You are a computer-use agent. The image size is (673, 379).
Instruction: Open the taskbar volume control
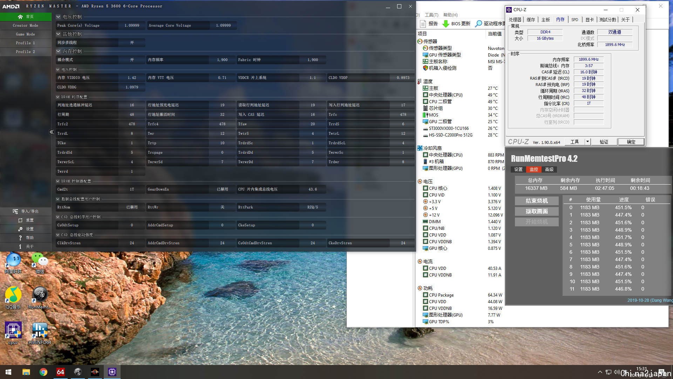(617, 372)
